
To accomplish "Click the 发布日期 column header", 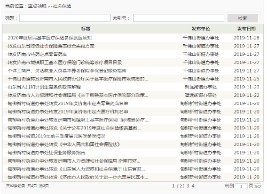I will 247,29.
